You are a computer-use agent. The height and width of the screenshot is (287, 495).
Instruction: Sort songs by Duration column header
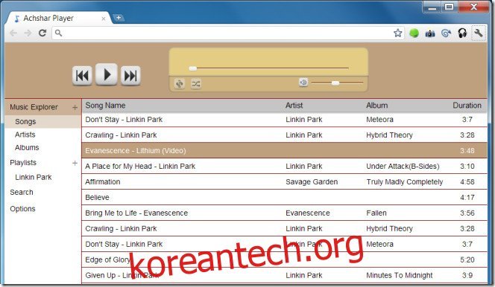point(467,106)
